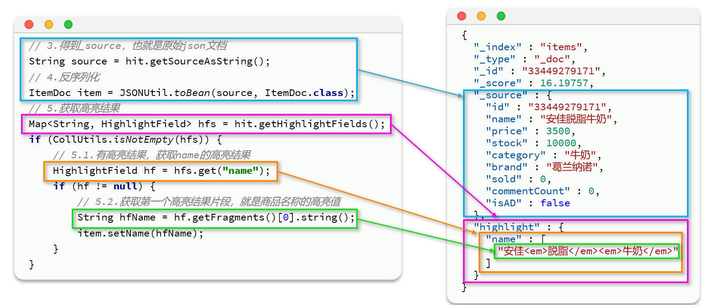This screenshot has width=702, height=305.
Task: Select the hit.getHighlightFields() code line
Action: [x=207, y=124]
